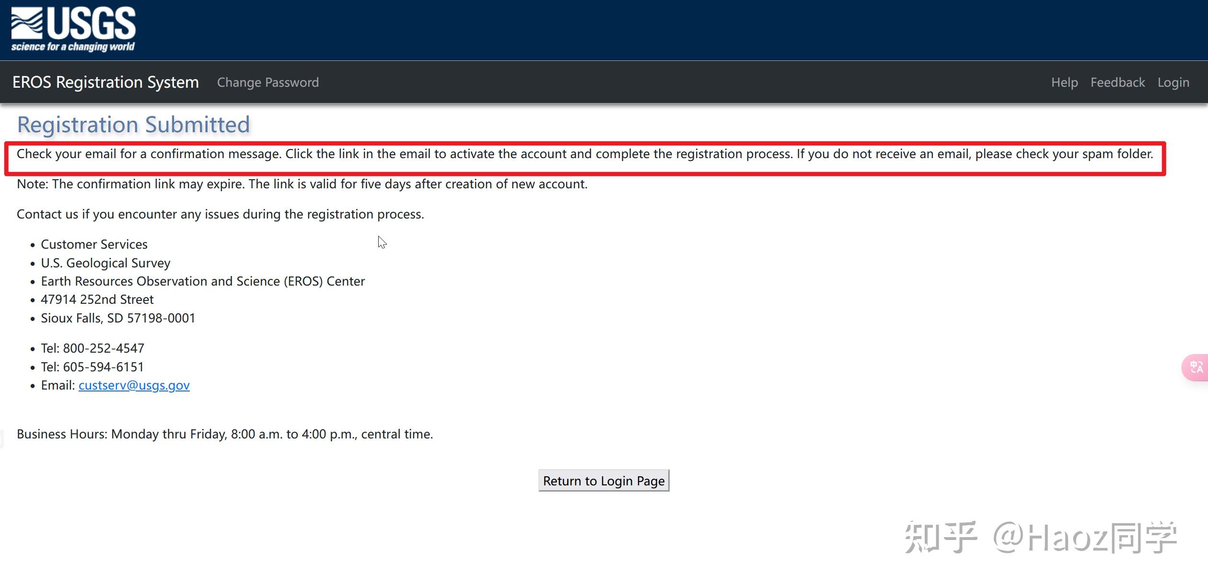Click the Tel: 605-594-6151 phone entry

pyautogui.click(x=92, y=367)
